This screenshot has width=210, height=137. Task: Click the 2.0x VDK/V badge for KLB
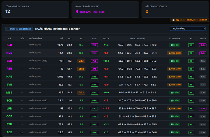pos(203,45)
